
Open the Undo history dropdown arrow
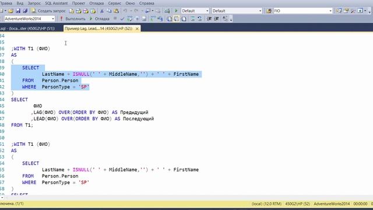point(131,10)
